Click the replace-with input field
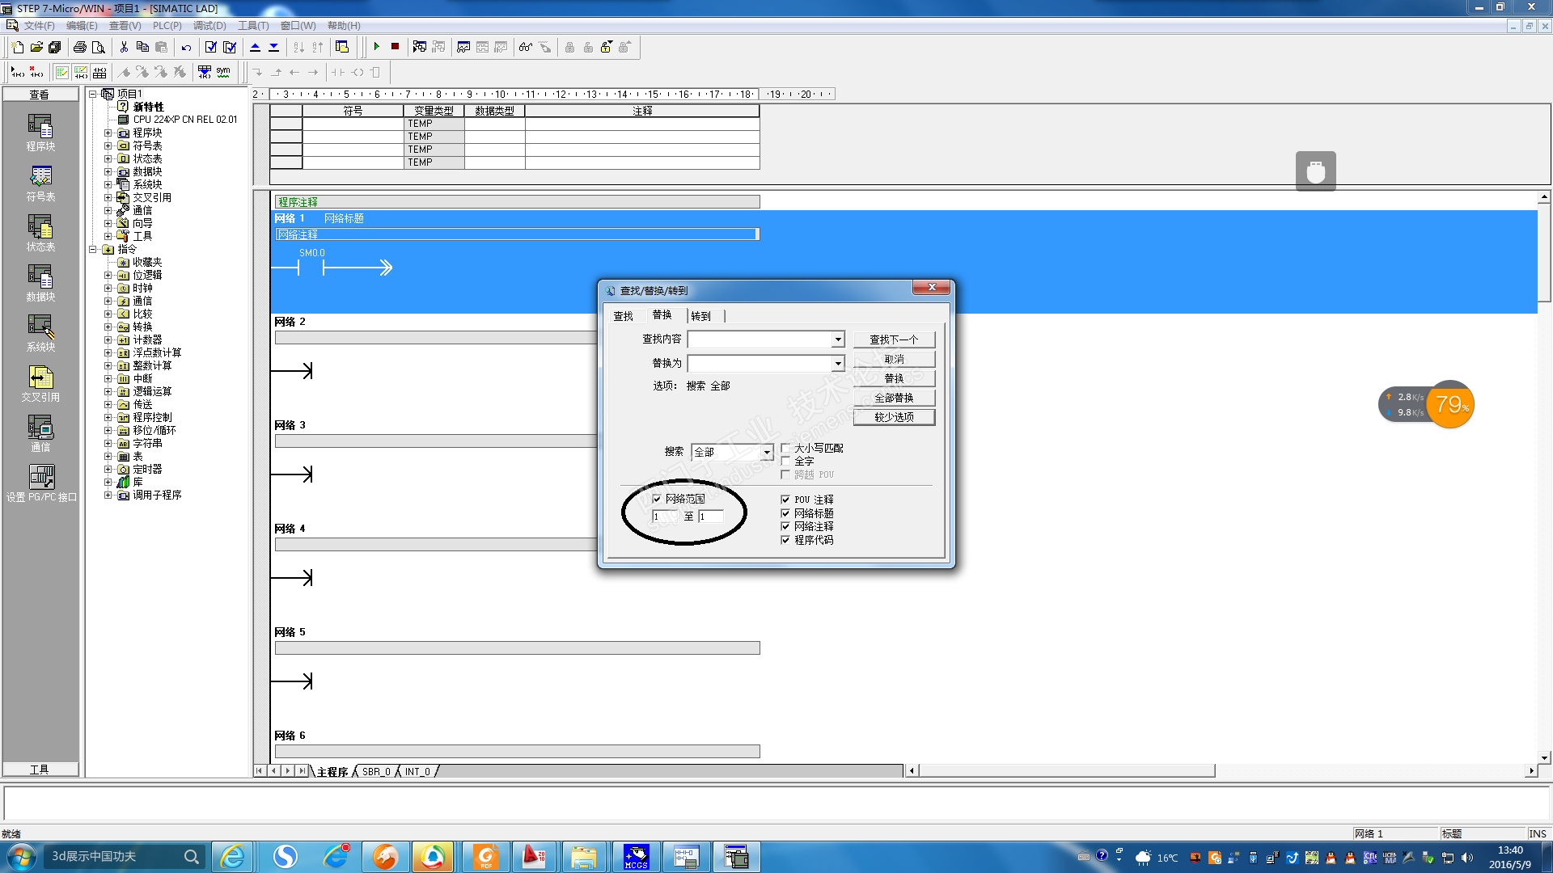 pyautogui.click(x=760, y=364)
